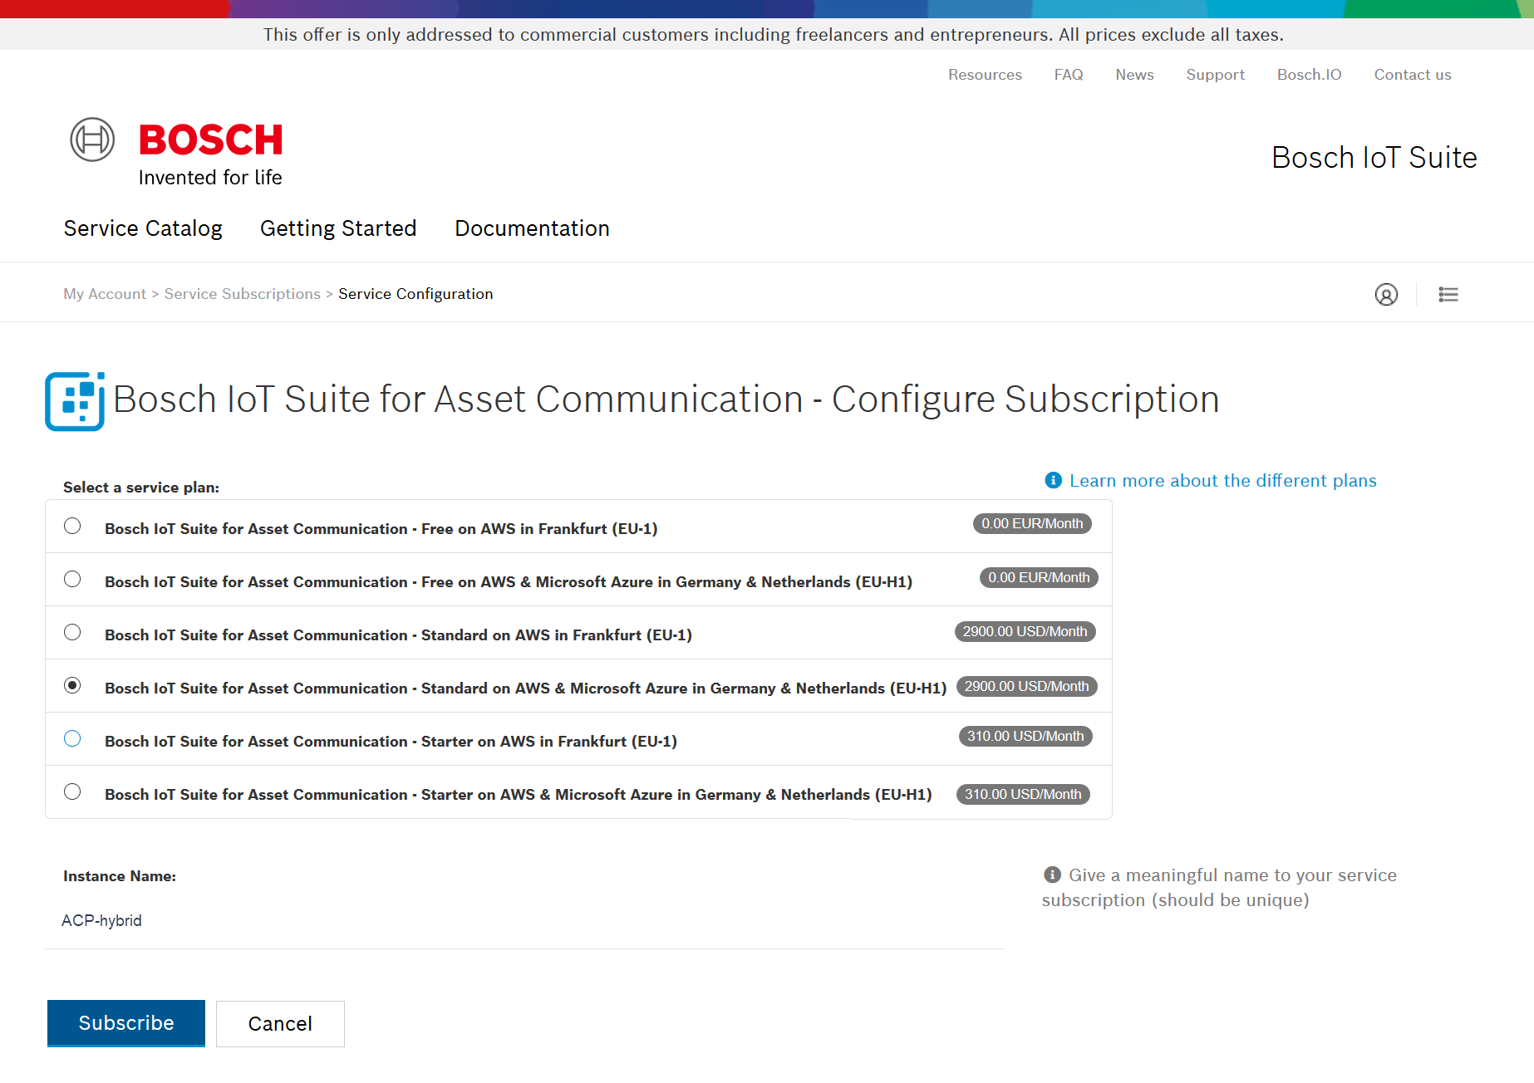Click the Cancel button

click(280, 1024)
